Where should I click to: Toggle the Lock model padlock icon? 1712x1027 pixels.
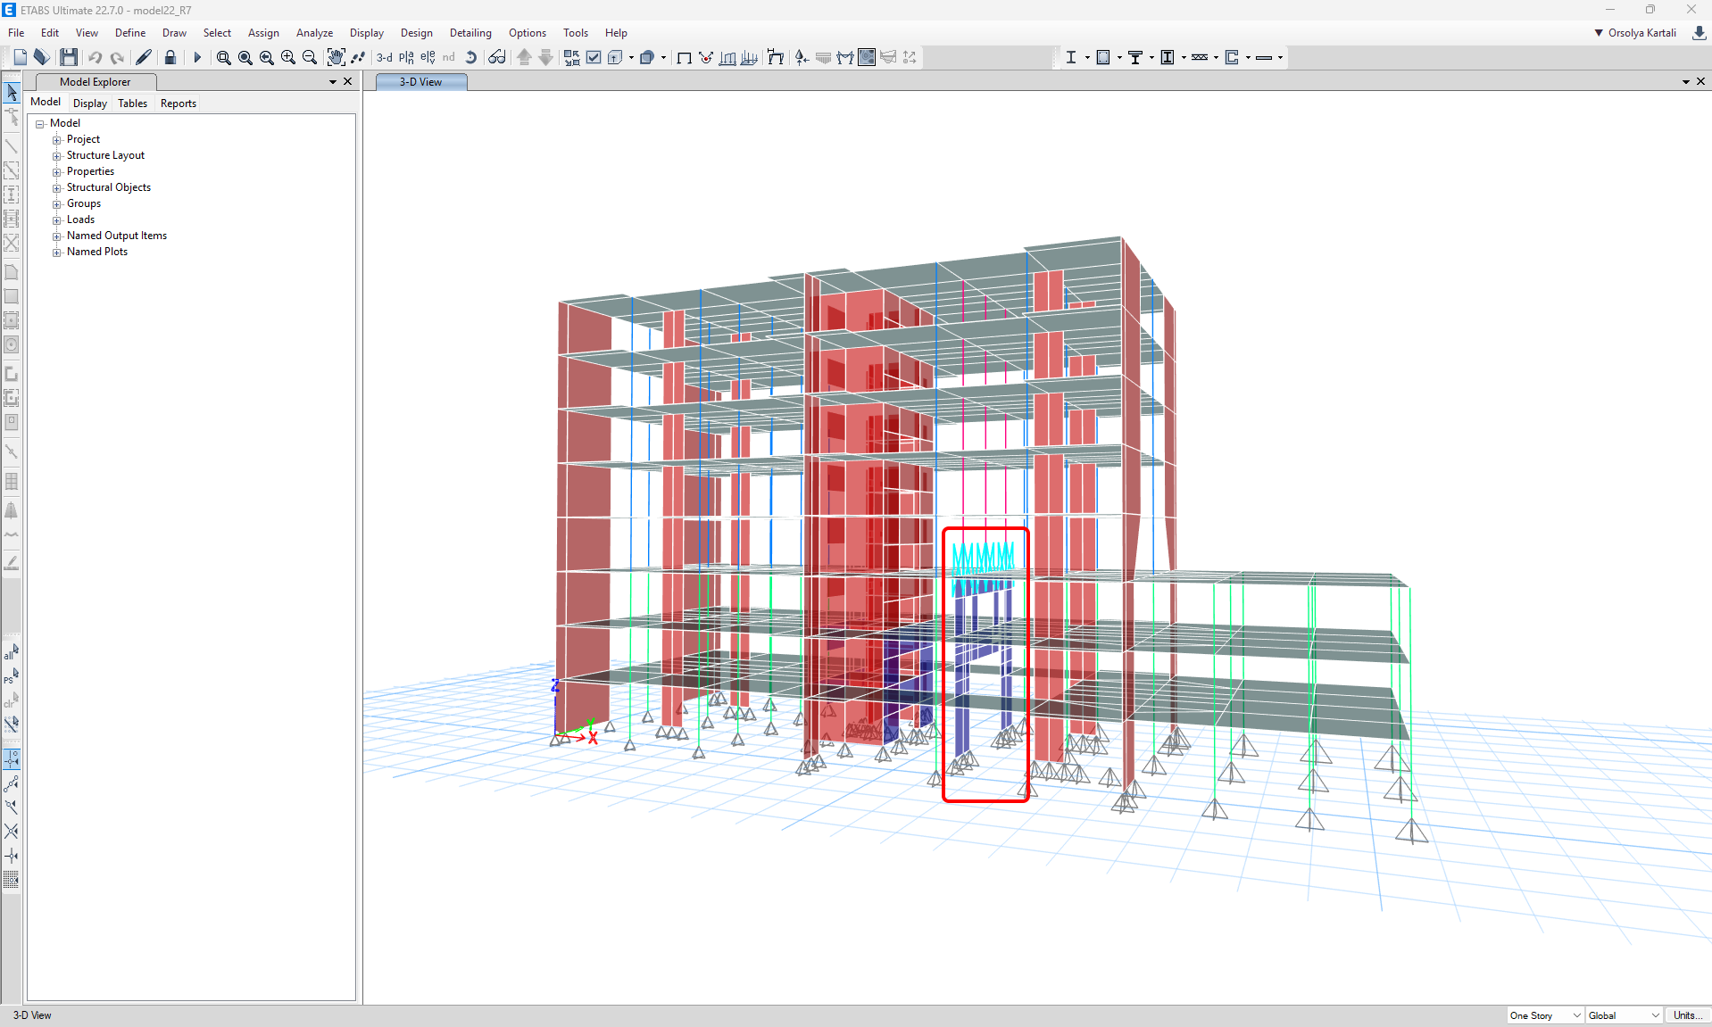click(x=170, y=57)
